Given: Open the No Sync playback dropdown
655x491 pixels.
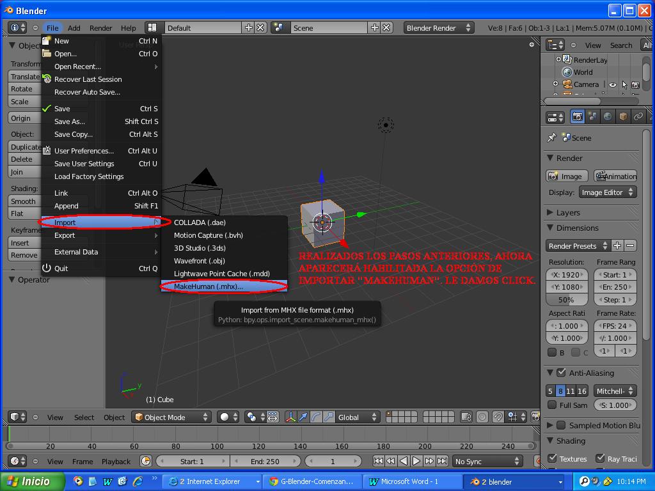Looking at the screenshot, I should click(487, 461).
